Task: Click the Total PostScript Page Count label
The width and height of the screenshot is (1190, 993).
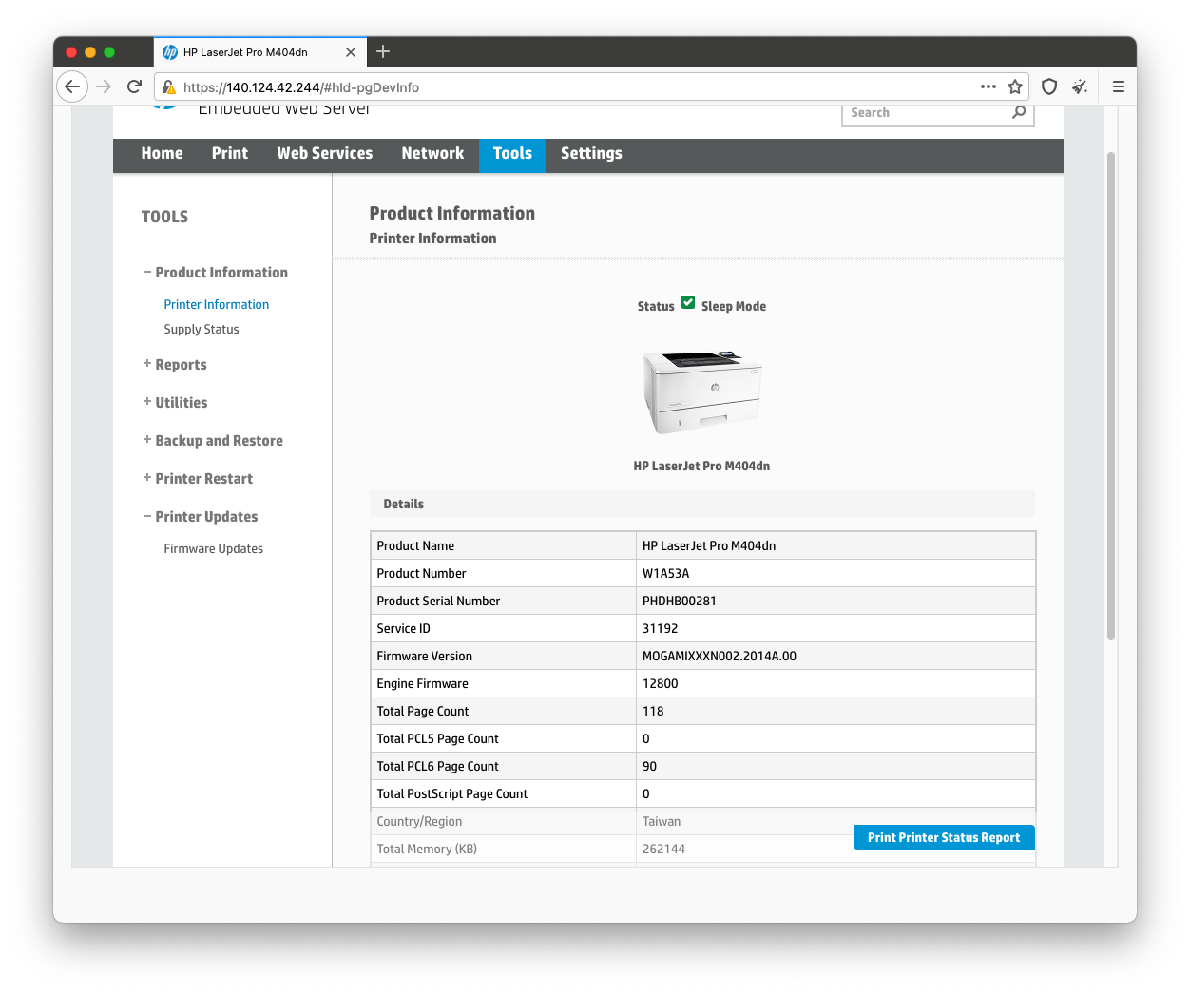Action: [x=452, y=794]
